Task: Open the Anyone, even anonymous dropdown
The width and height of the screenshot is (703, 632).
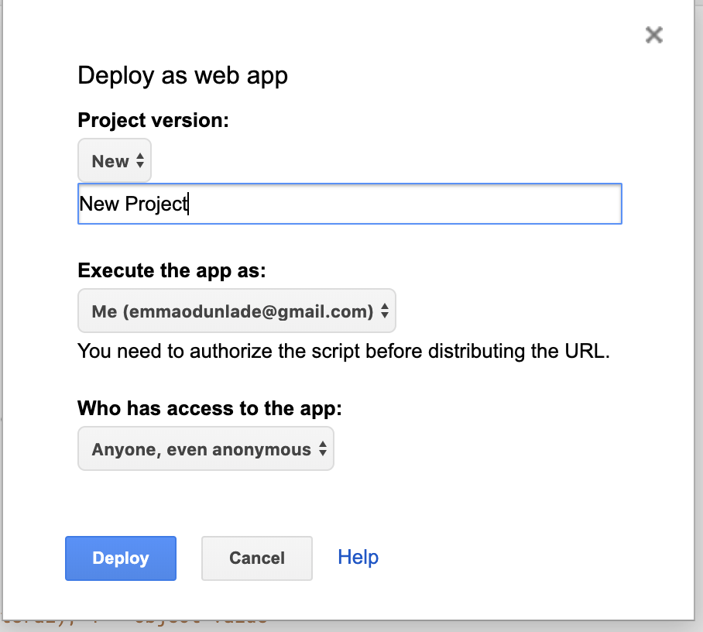Action: point(206,448)
